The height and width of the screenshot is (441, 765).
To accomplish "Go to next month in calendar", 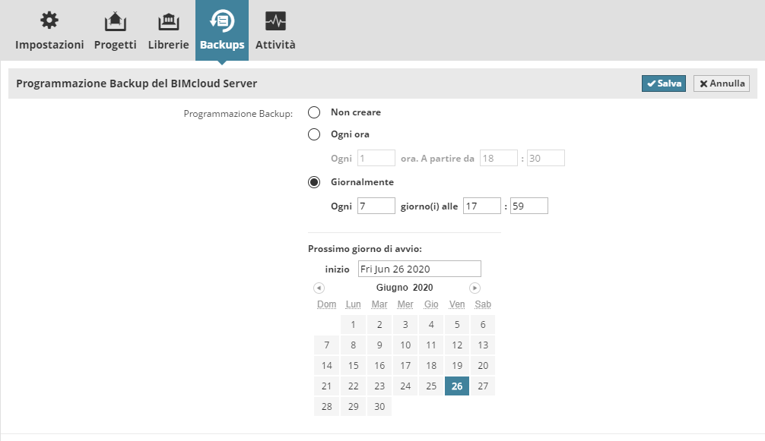I will tap(475, 288).
